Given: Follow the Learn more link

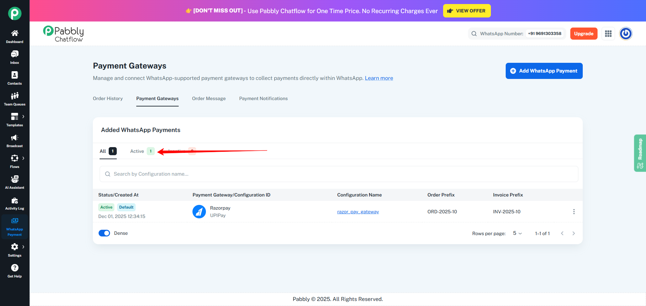Looking at the screenshot, I should [379, 78].
